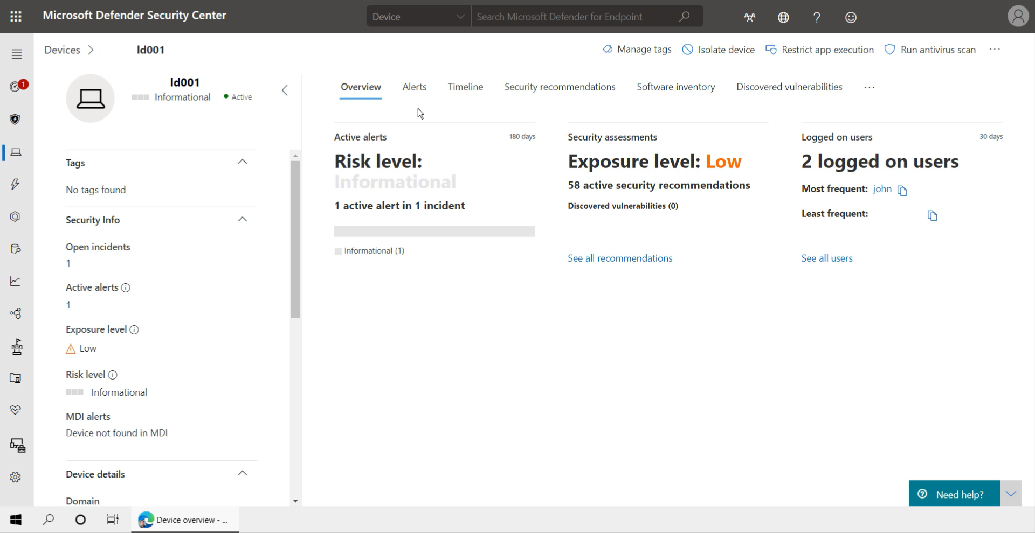Open the Software inventory tab
This screenshot has width=1035, height=533.
(675, 87)
